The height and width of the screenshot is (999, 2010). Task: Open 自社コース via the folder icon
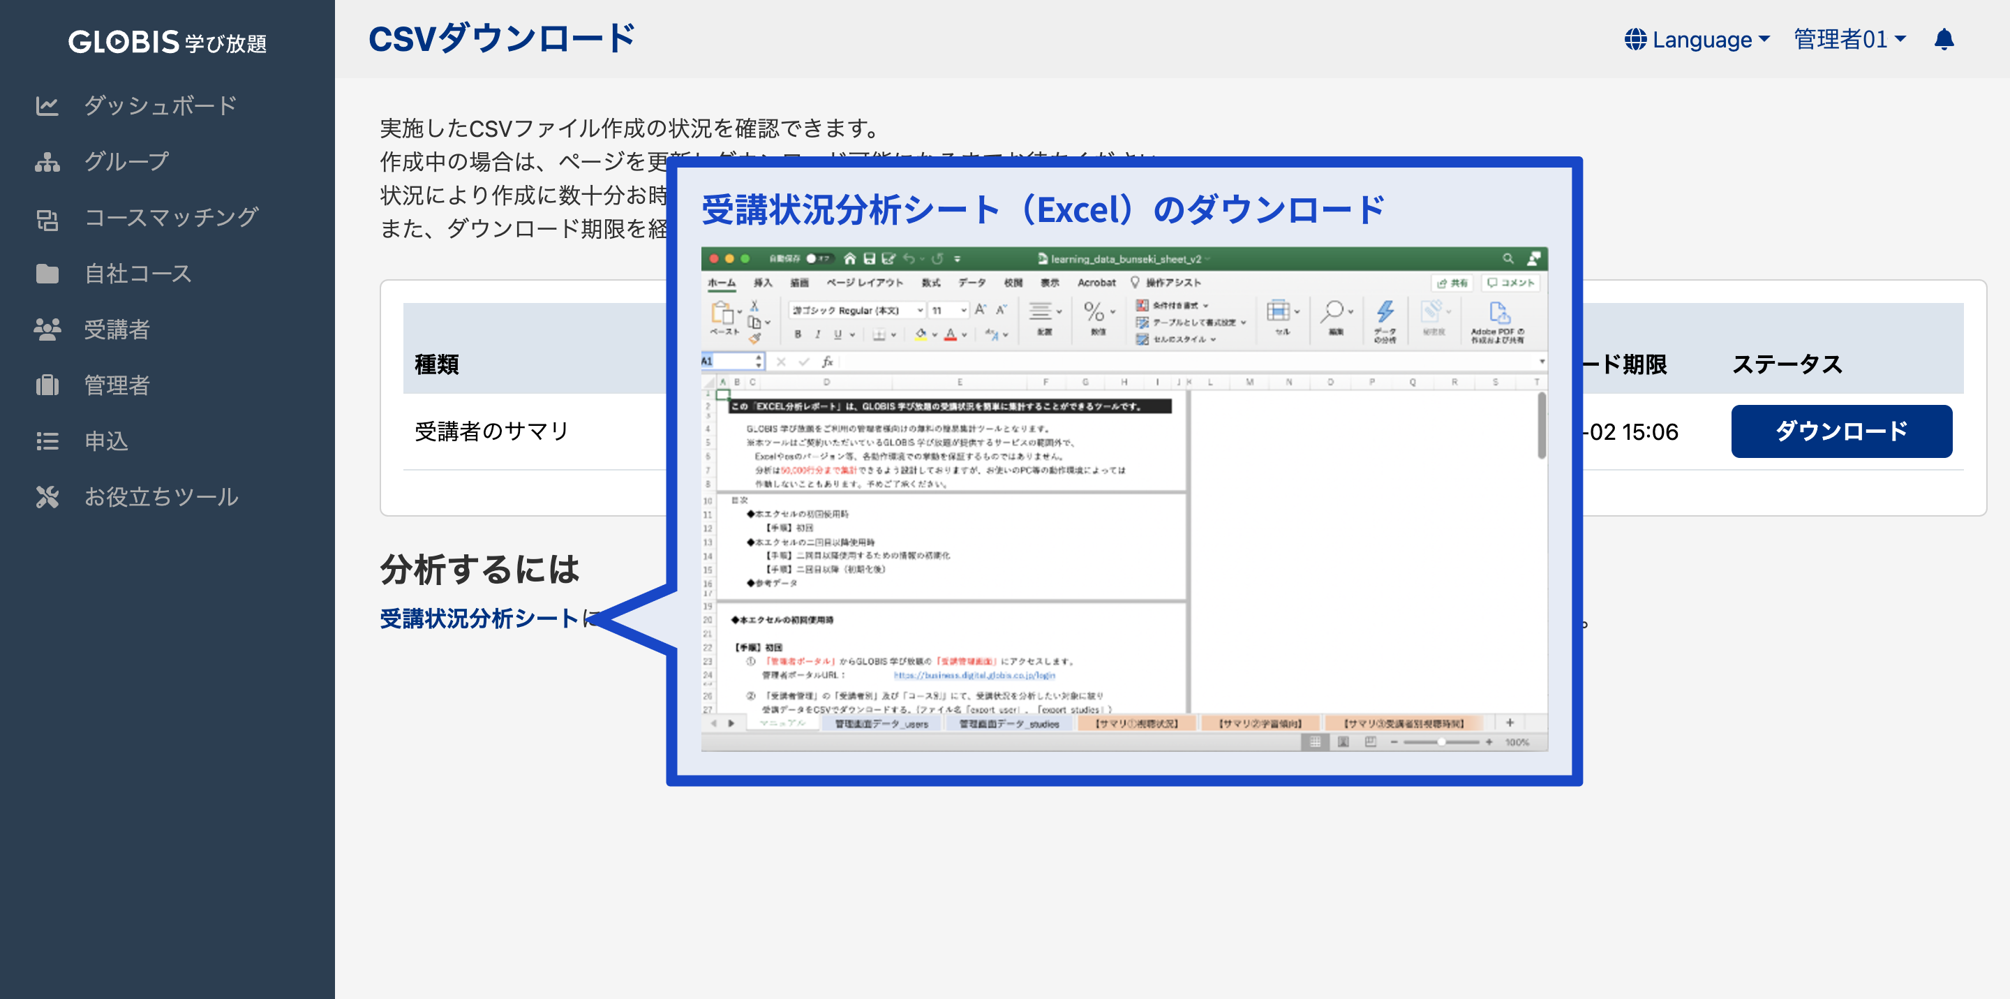coord(47,274)
